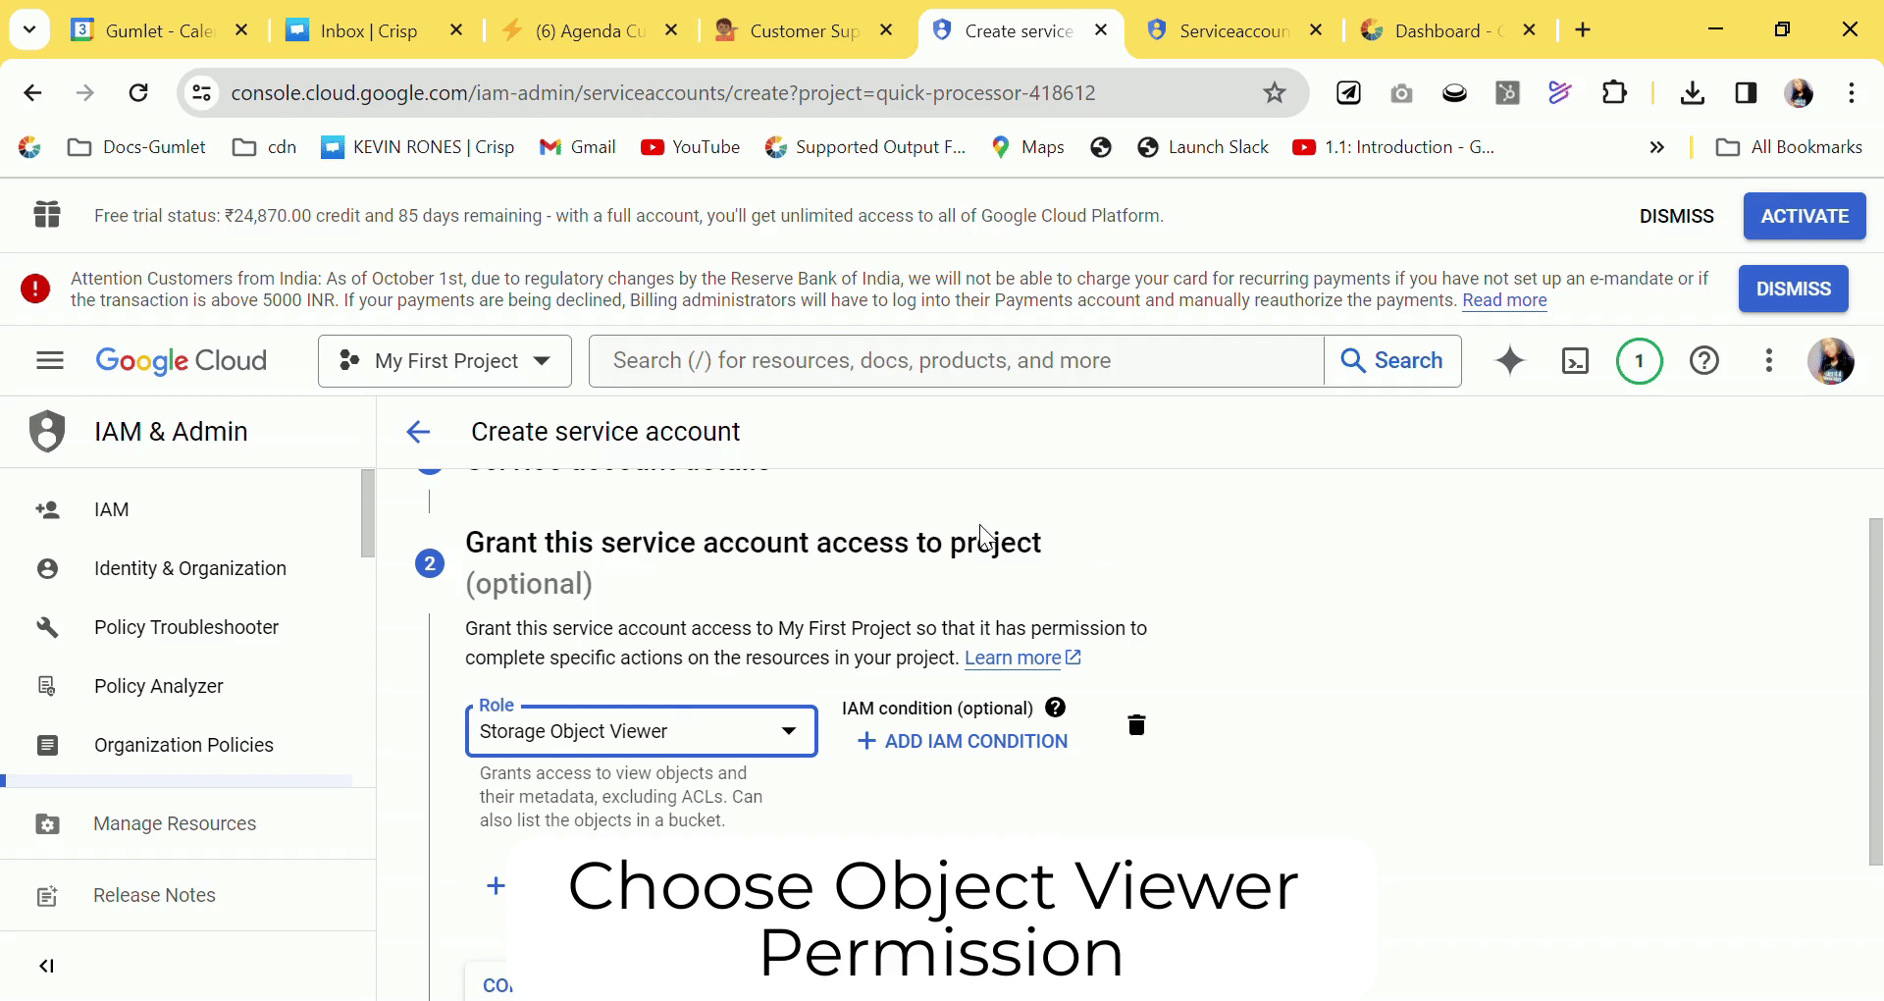Activate Cloud Shell terminal icon
This screenshot has width=1884, height=1001.
1575,361
